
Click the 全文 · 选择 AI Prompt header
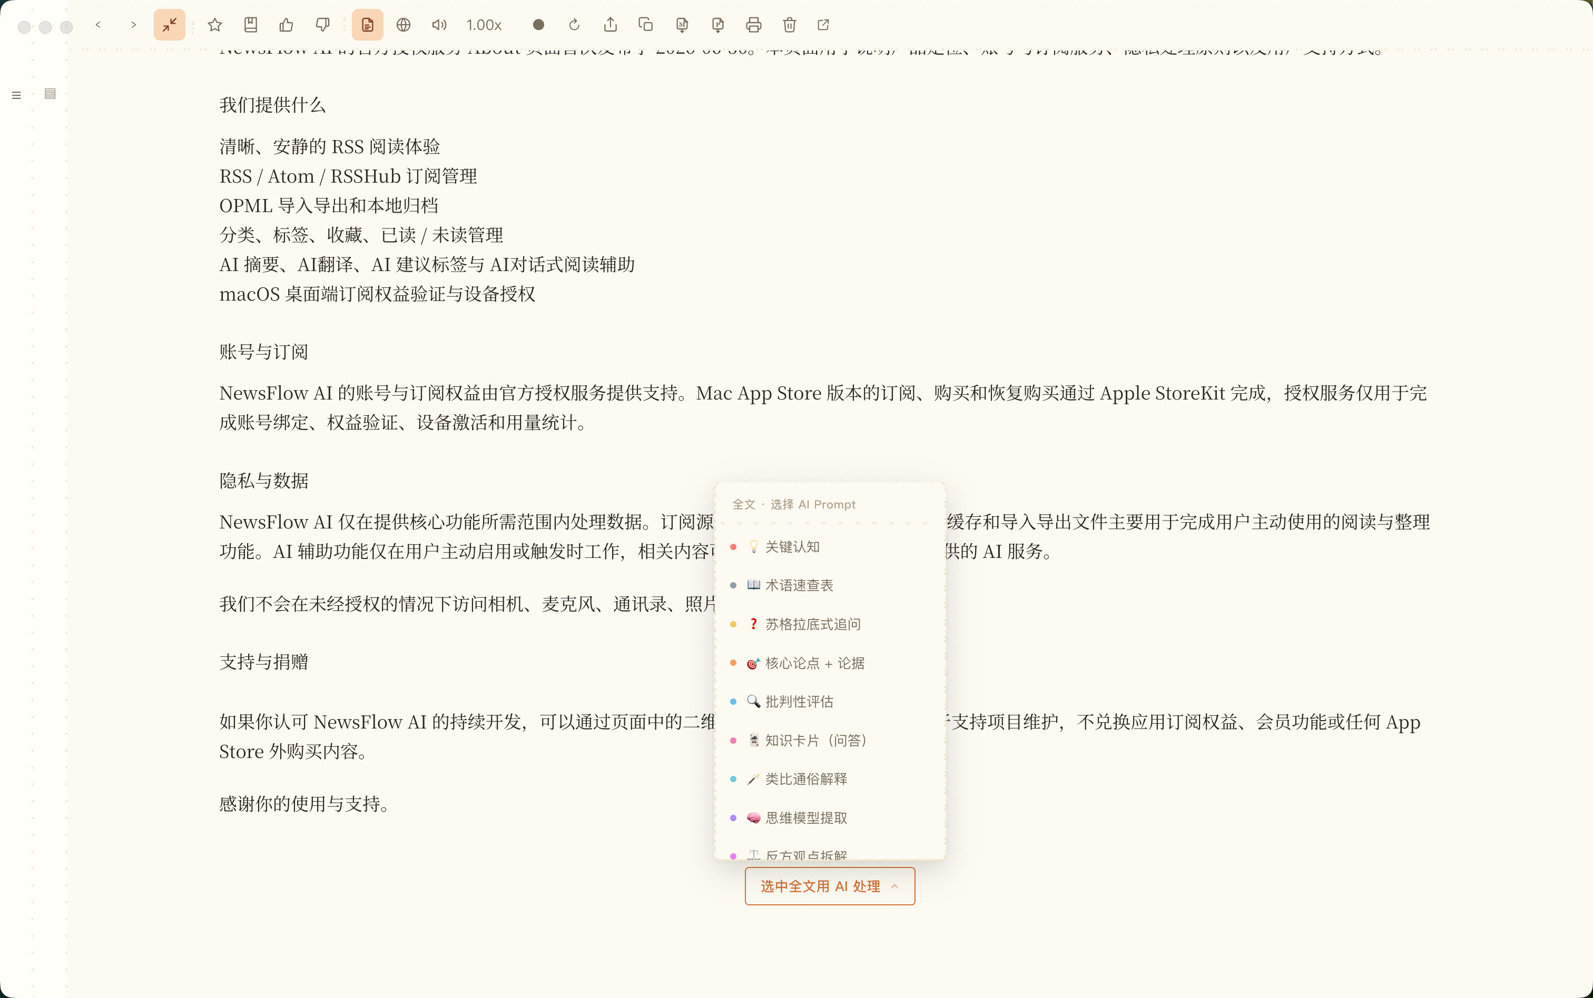794,504
